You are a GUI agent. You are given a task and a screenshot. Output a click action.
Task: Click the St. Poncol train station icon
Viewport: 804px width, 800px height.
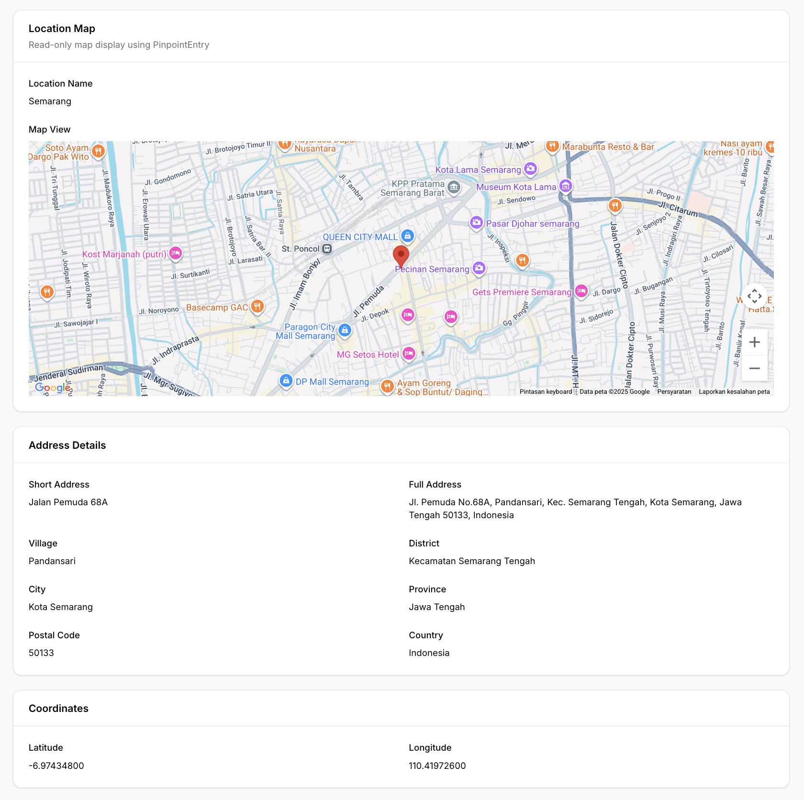(327, 249)
